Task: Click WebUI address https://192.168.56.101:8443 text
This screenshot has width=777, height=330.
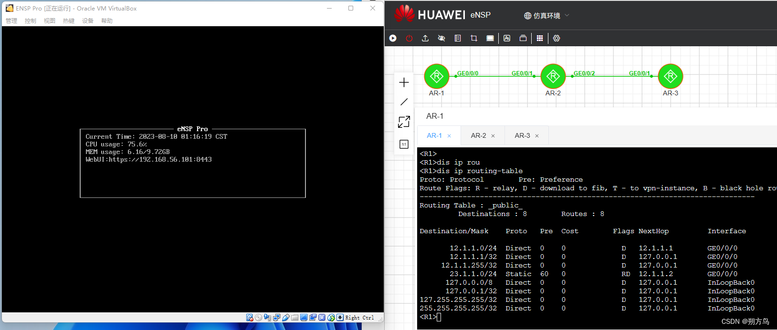Action: tap(148, 159)
